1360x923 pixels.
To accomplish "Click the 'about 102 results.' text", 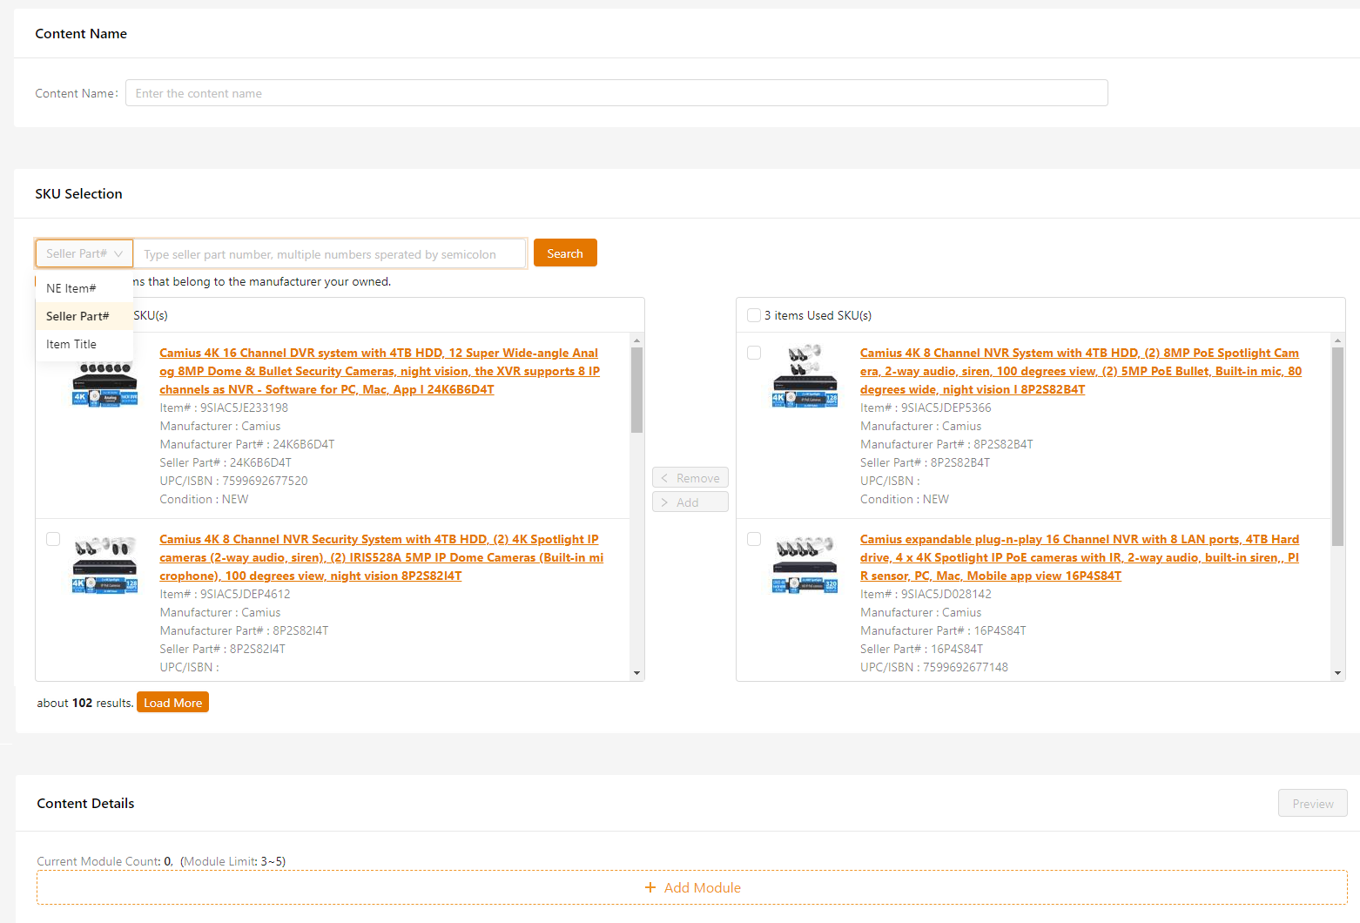I will (85, 703).
